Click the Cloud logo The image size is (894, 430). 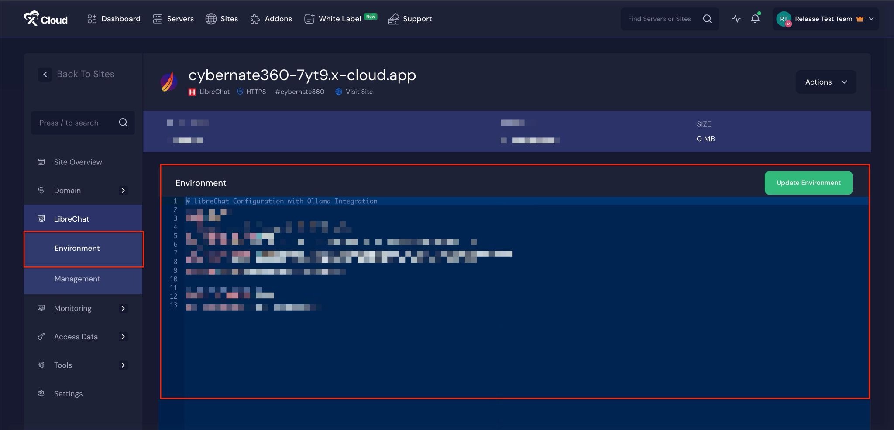pyautogui.click(x=45, y=19)
